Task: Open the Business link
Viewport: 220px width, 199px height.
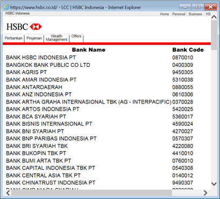Action: (195, 14)
